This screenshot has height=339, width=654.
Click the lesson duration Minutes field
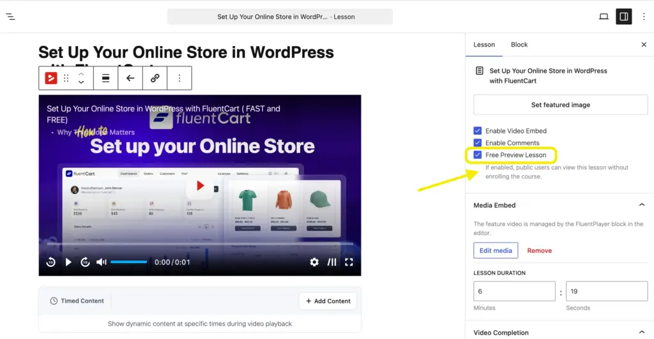(x=514, y=291)
